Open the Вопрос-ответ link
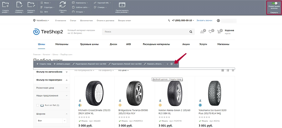282x128 pixels. tap(125, 21)
